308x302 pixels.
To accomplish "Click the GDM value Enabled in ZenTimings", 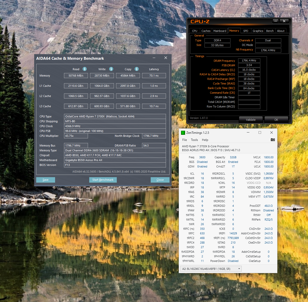I will pyautogui.click(x=202, y=166).
